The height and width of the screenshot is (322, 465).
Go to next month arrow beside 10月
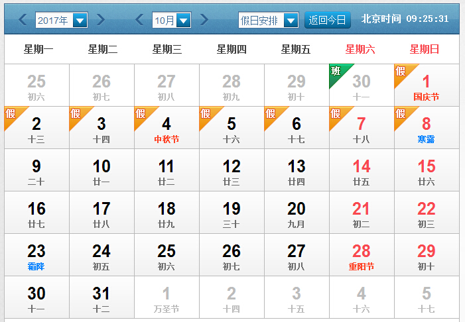point(204,20)
